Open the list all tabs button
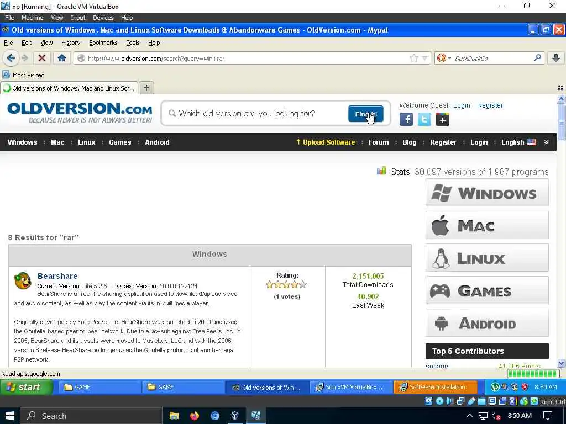 (560, 88)
